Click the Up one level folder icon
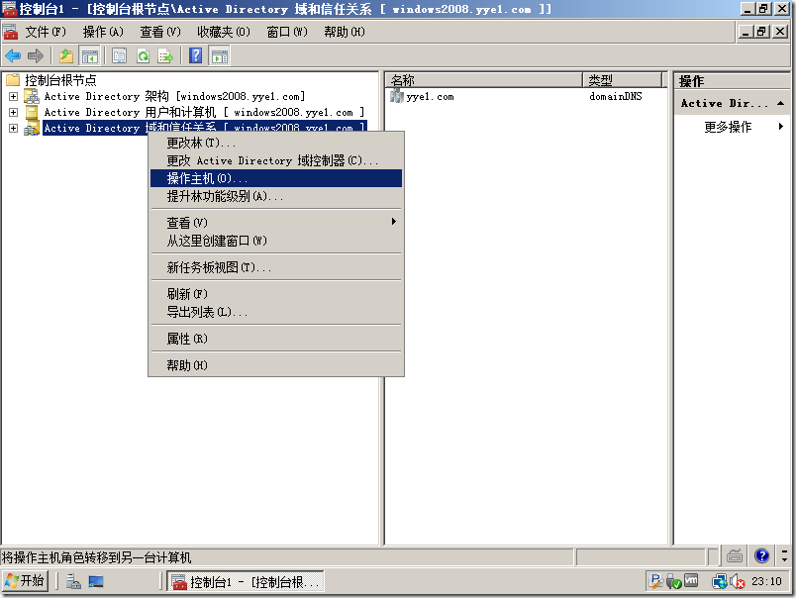Image resolution: width=796 pixels, height=598 pixels. [66, 55]
